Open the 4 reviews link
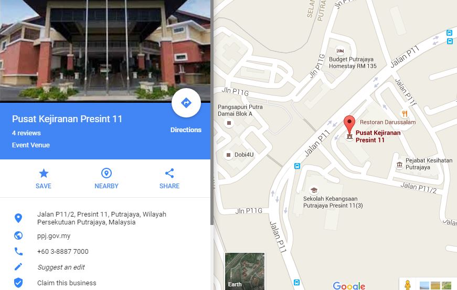Image resolution: width=457 pixels, height=290 pixels. [26, 133]
